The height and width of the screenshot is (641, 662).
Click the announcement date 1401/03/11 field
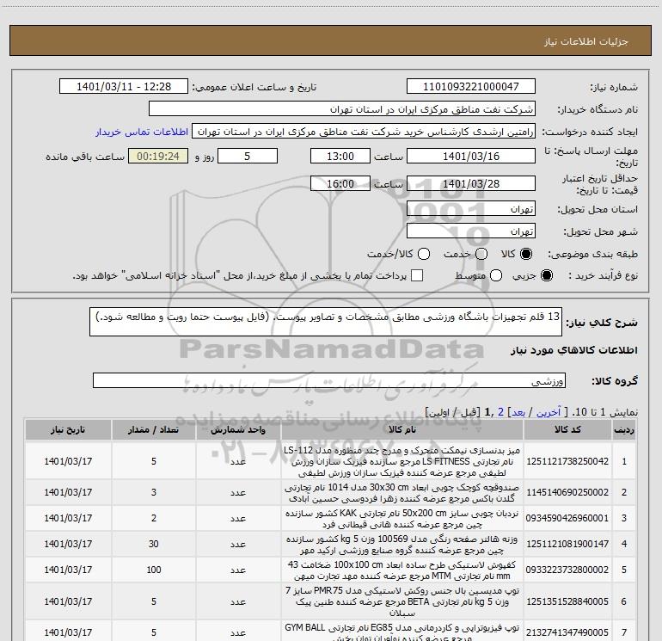pyautogui.click(x=124, y=86)
